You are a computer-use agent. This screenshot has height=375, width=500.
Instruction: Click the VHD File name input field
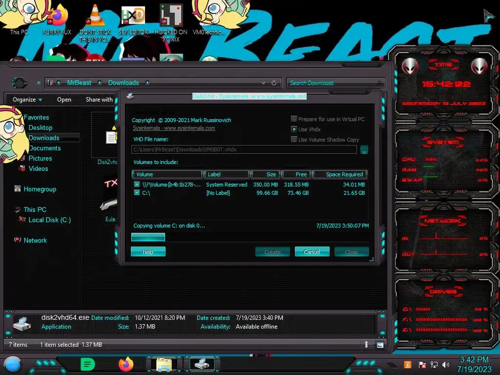tap(244, 149)
